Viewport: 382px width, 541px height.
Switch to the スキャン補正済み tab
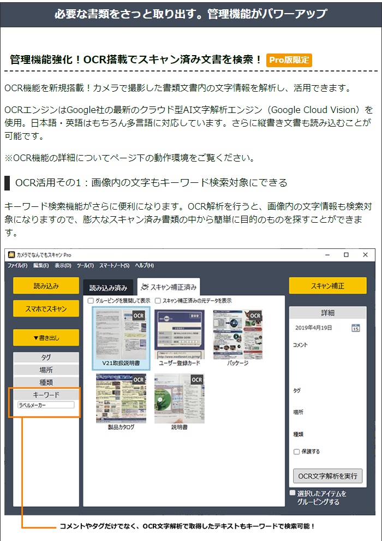(x=169, y=287)
